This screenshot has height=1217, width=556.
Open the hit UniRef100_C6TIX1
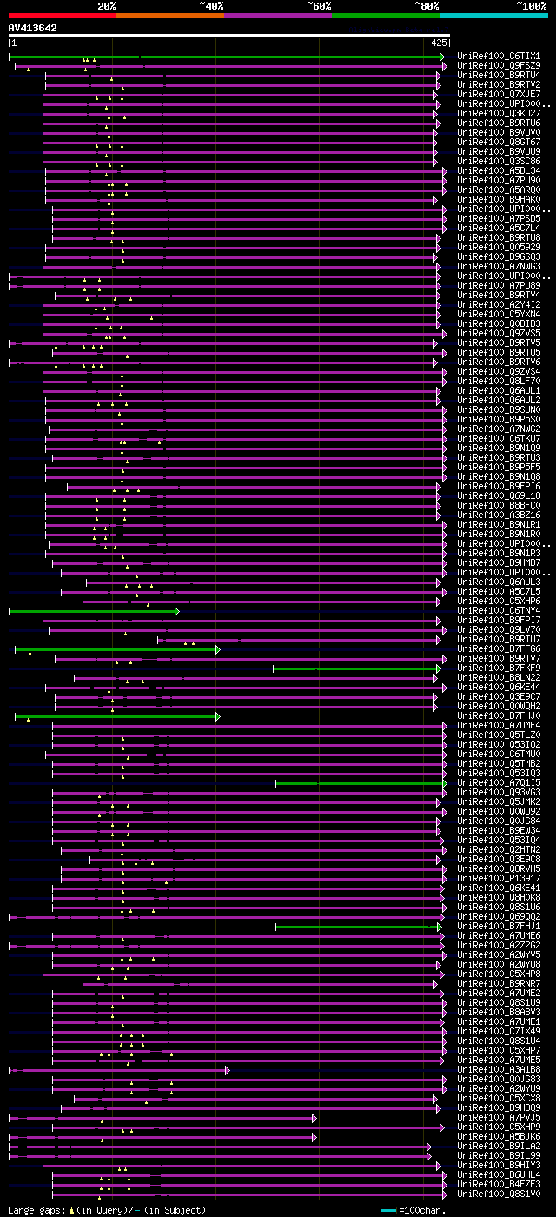[x=498, y=56]
